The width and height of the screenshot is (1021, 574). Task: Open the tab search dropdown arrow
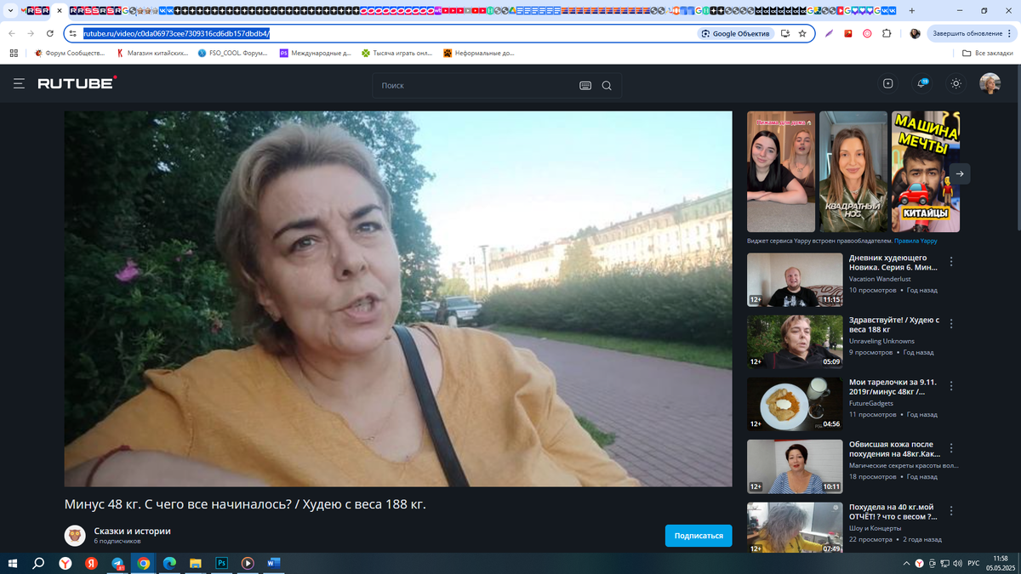point(10,10)
